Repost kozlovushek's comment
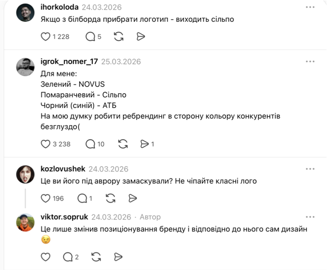 pyautogui.click(x=110, y=198)
